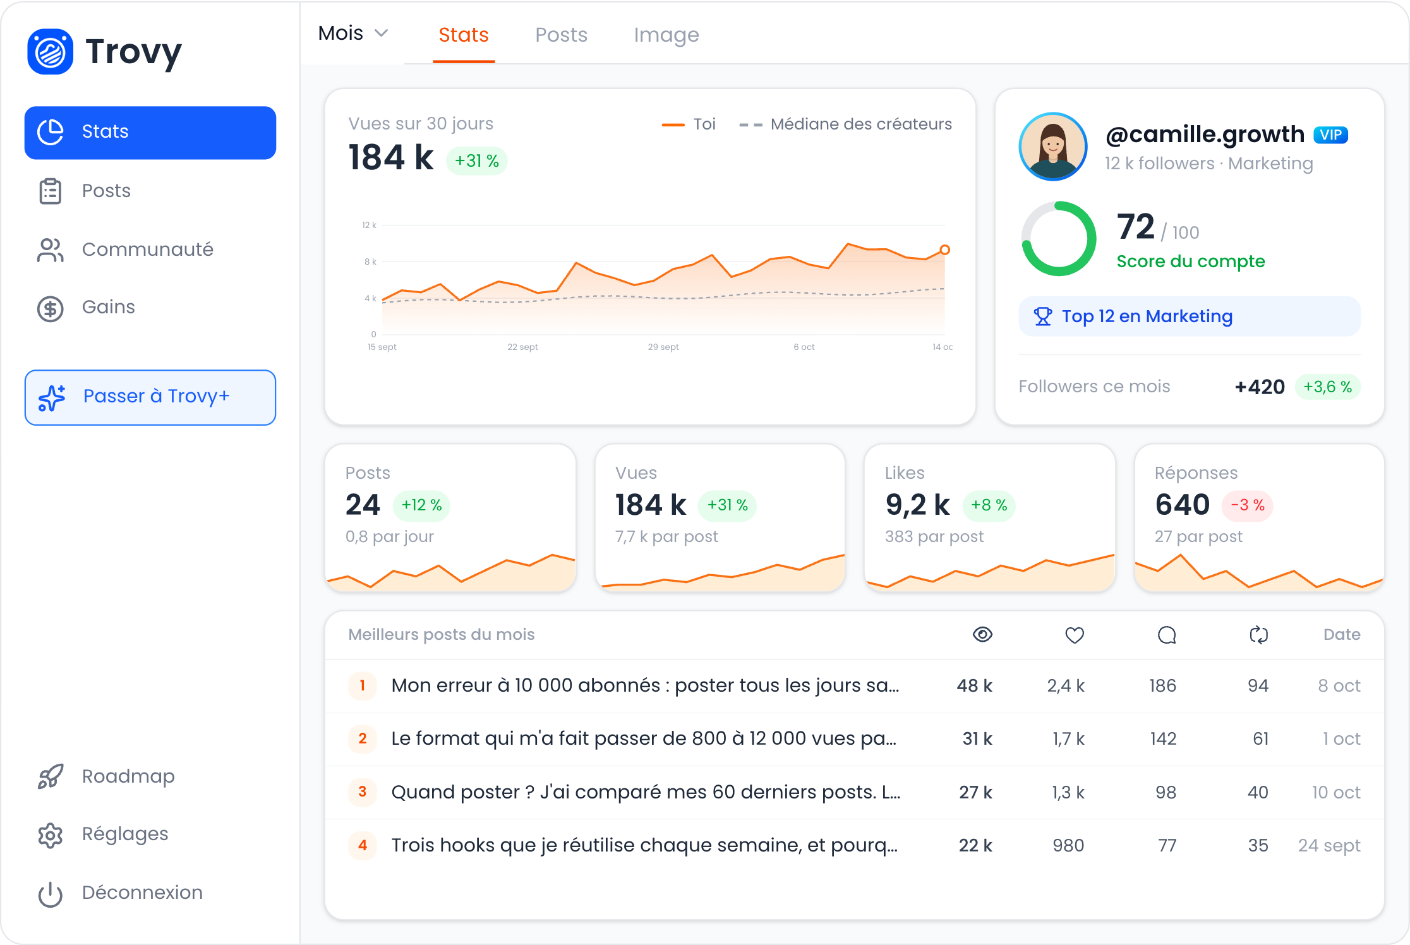Image resolution: width=1410 pixels, height=945 pixels.
Task: Click the Passer à Trovy+ button
Action: pyautogui.click(x=150, y=397)
